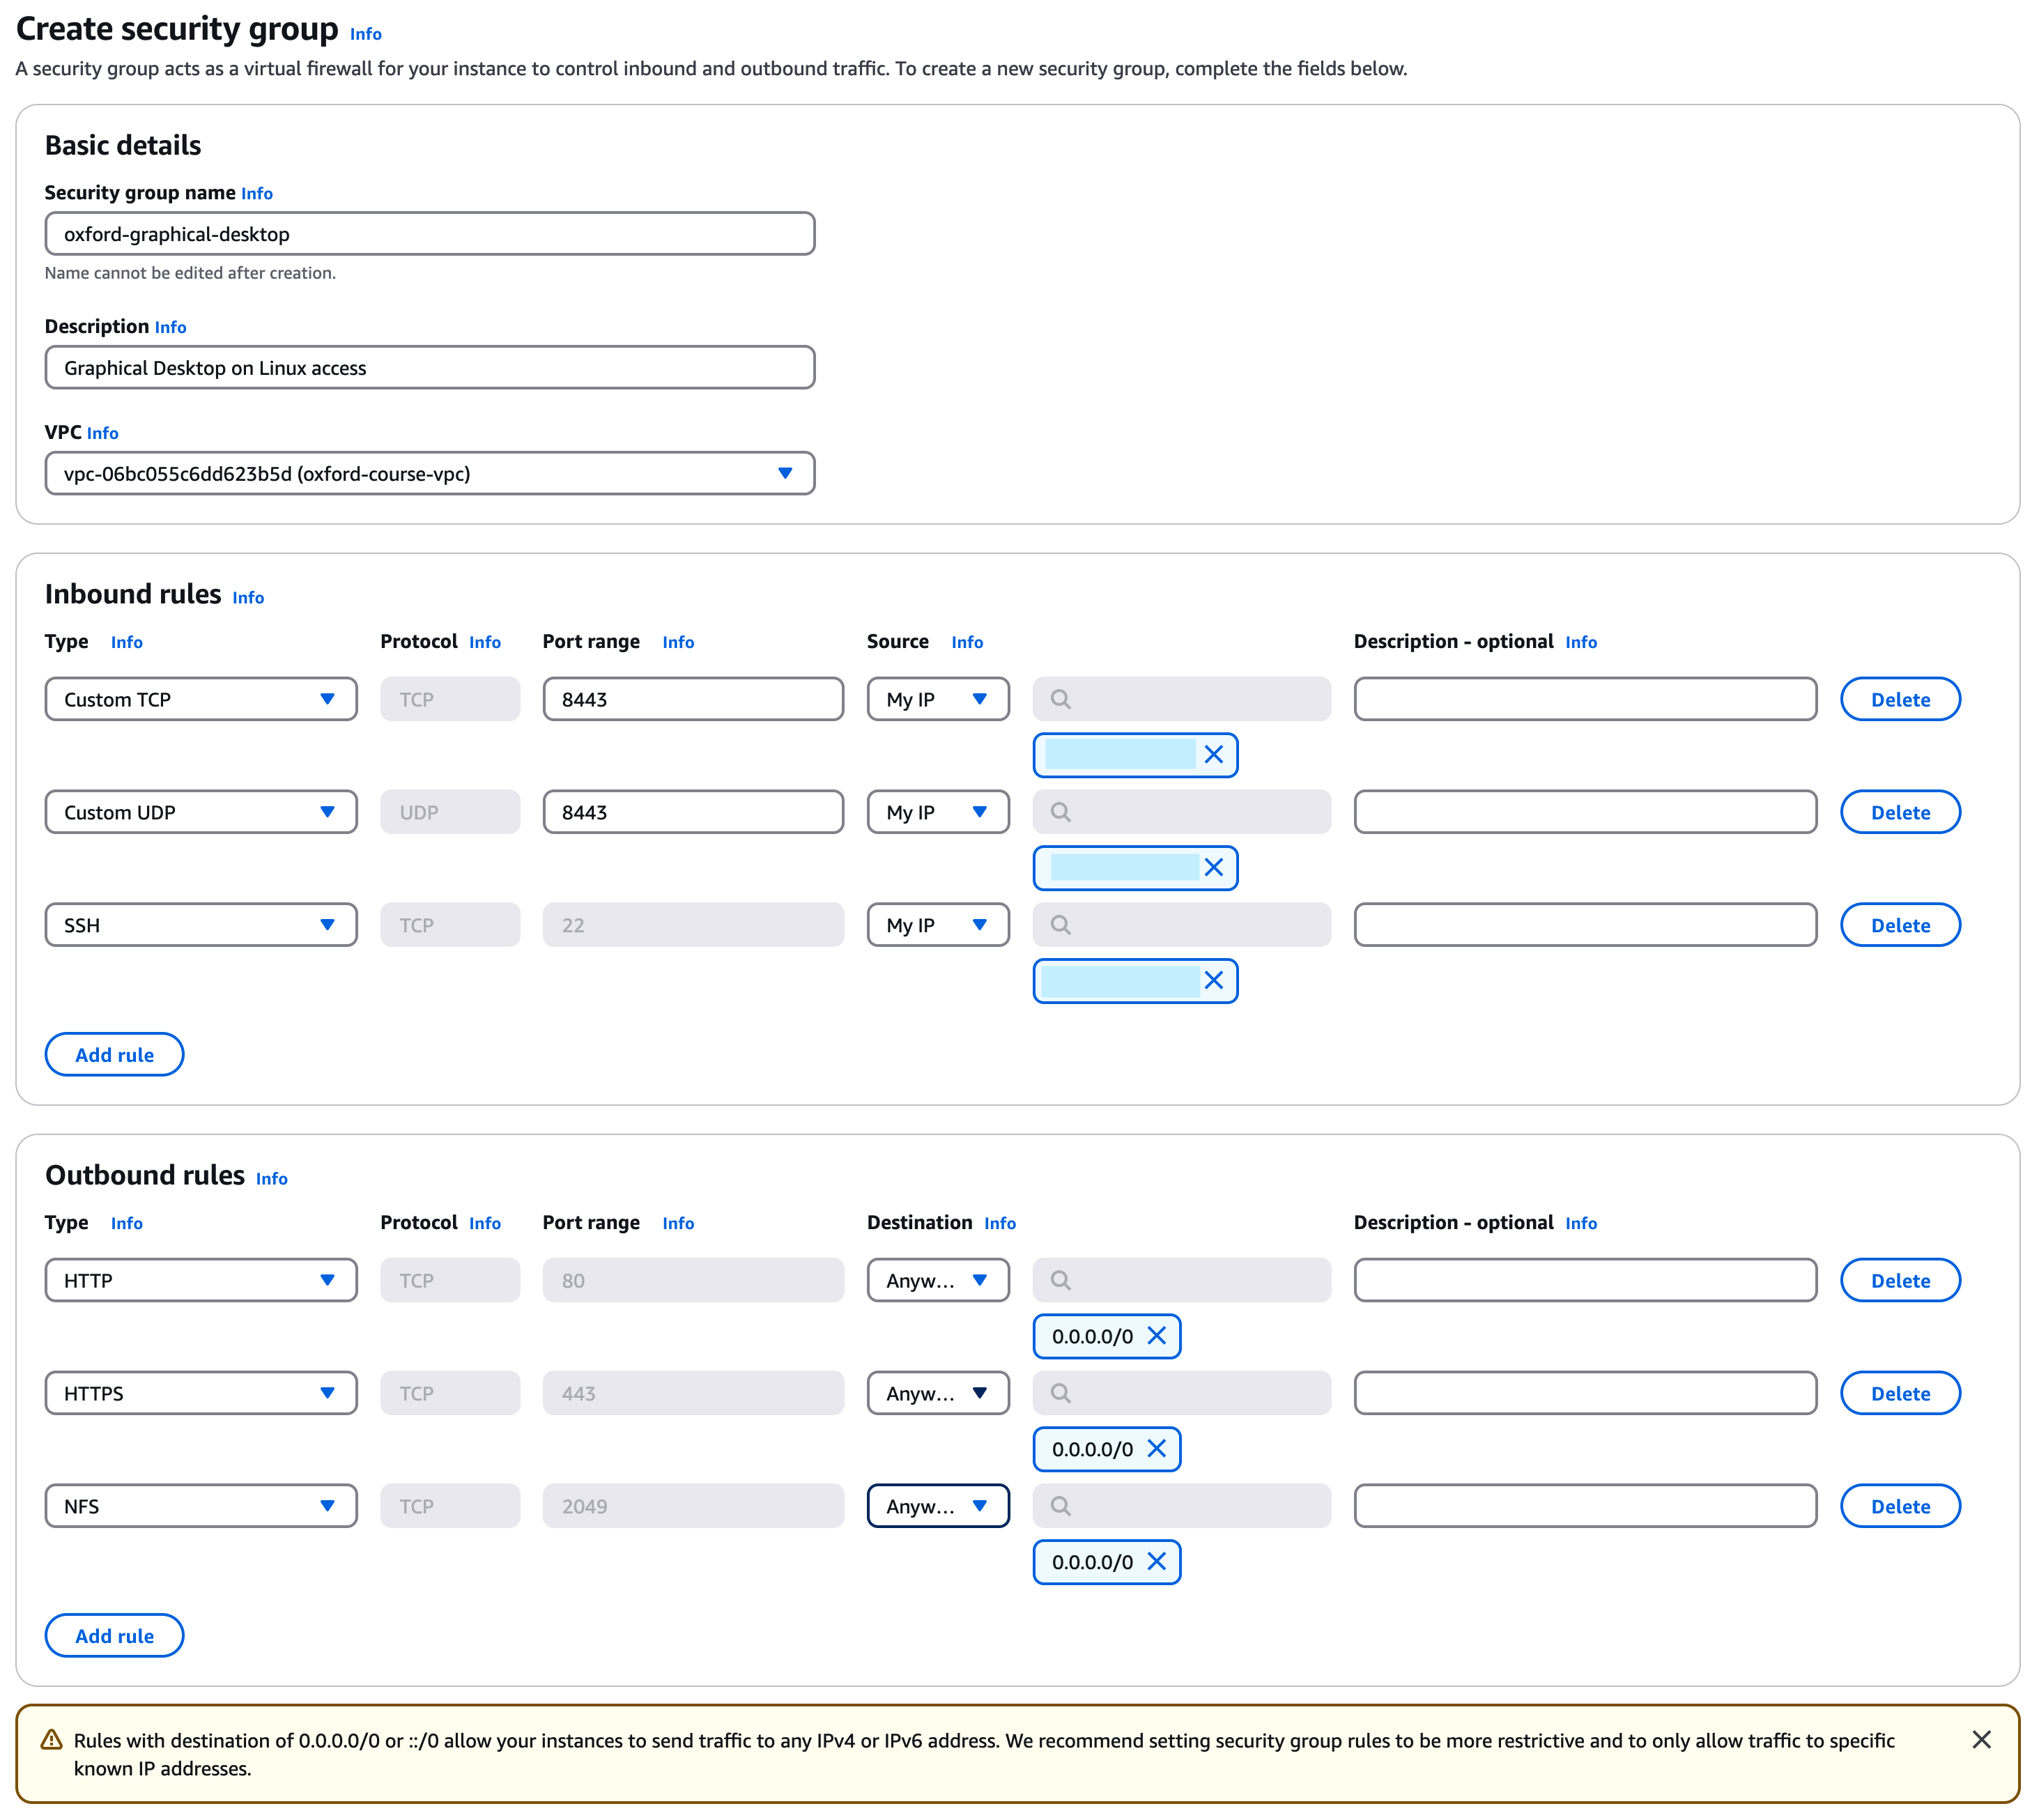Image resolution: width=2039 pixels, height=1820 pixels.
Task: Delete the SSH inbound rule
Action: coord(1899,925)
